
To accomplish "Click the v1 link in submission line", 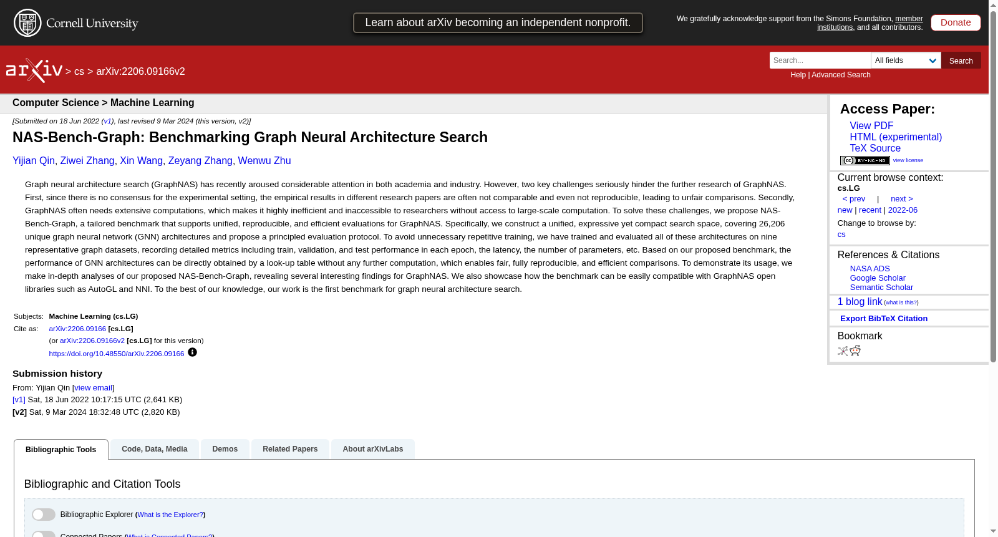I will (x=107, y=122).
